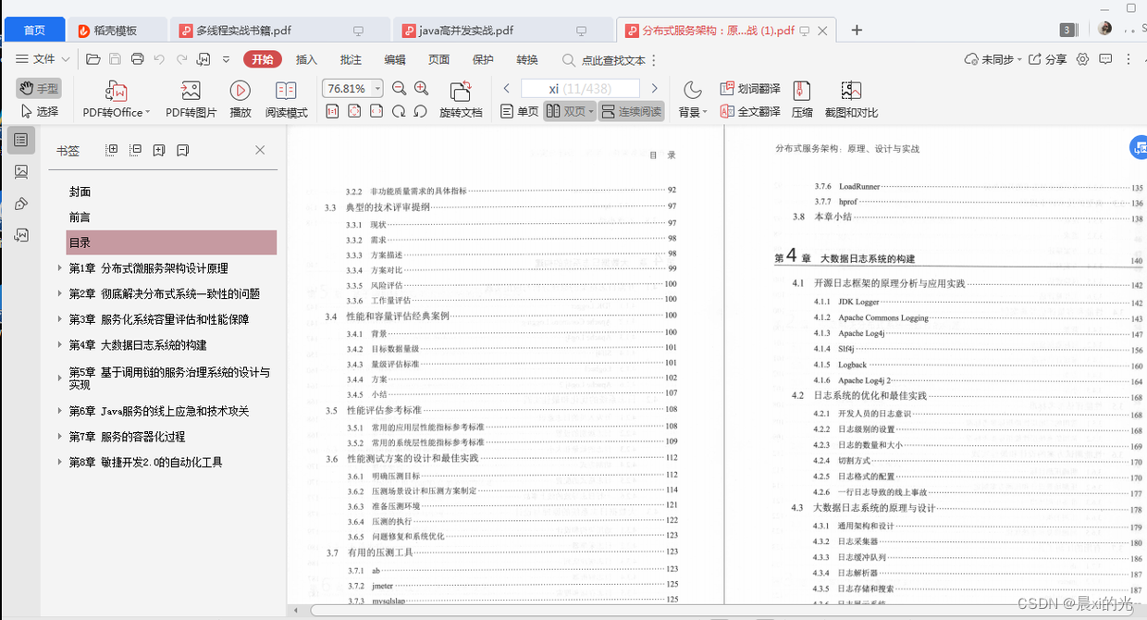Open the 批注 ribbon tab
The image size is (1147, 620).
pos(351,60)
